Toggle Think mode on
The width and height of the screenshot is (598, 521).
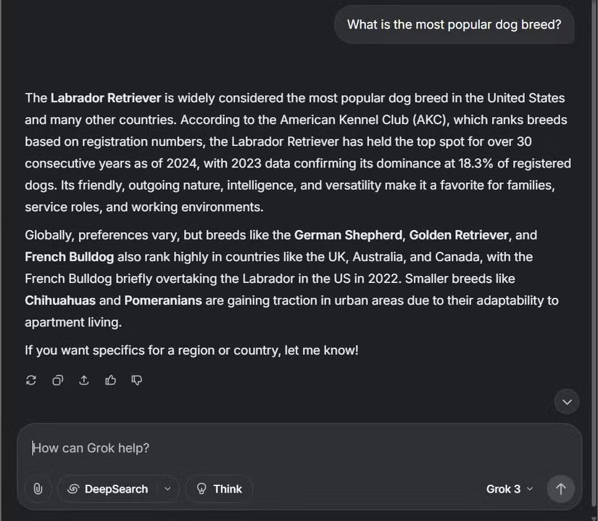pyautogui.click(x=219, y=489)
